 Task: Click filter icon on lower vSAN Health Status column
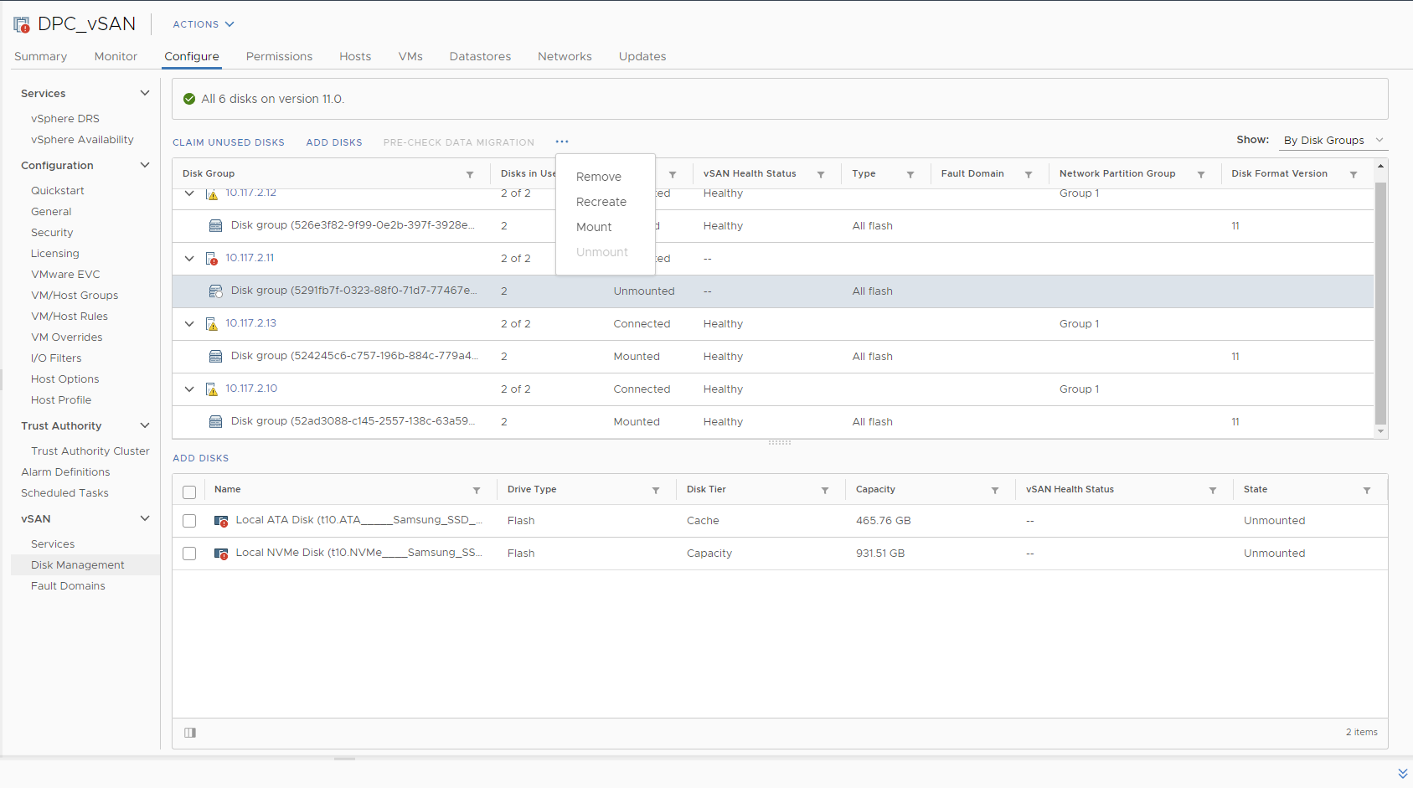pos(1213,490)
